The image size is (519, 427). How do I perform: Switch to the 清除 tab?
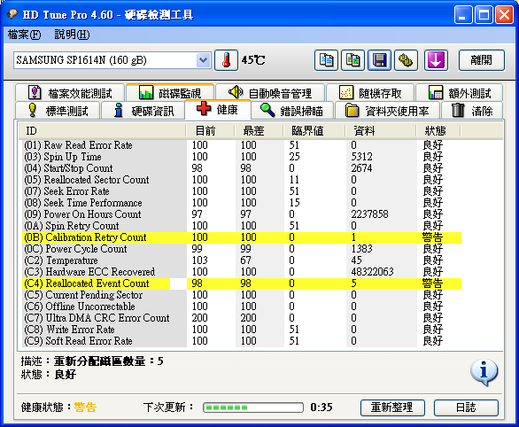tap(472, 111)
